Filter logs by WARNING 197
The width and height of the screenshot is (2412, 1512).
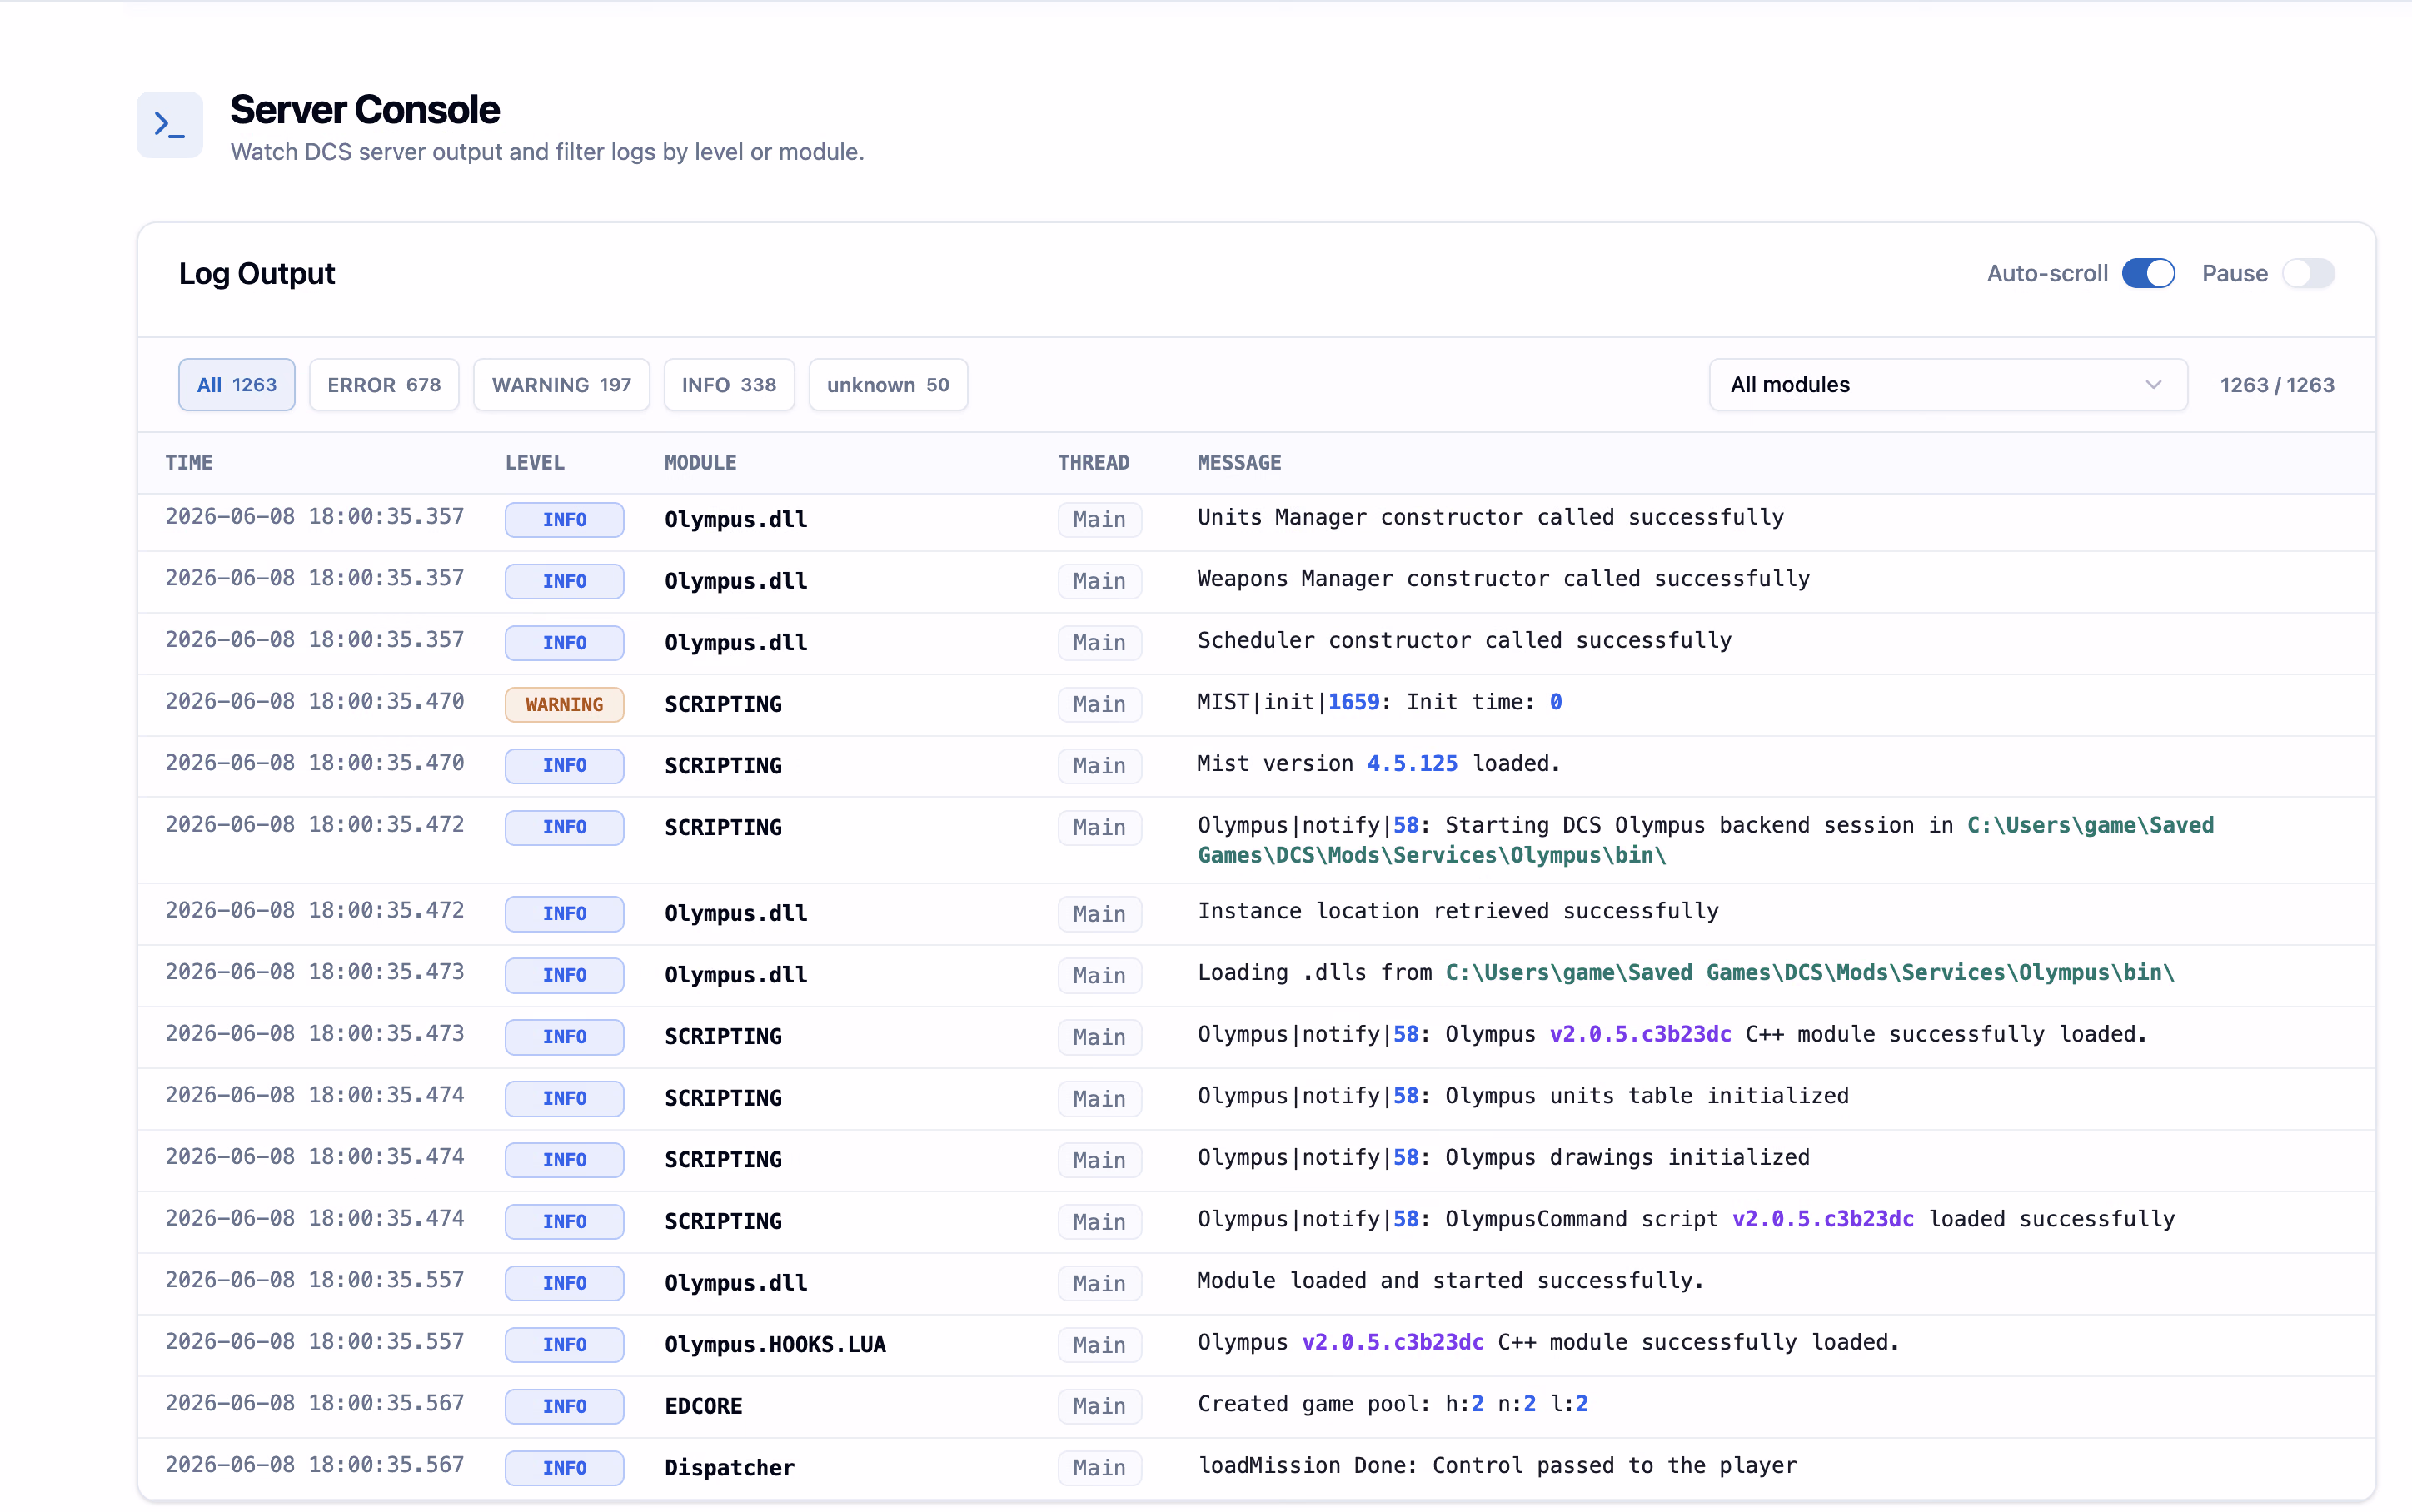561,385
